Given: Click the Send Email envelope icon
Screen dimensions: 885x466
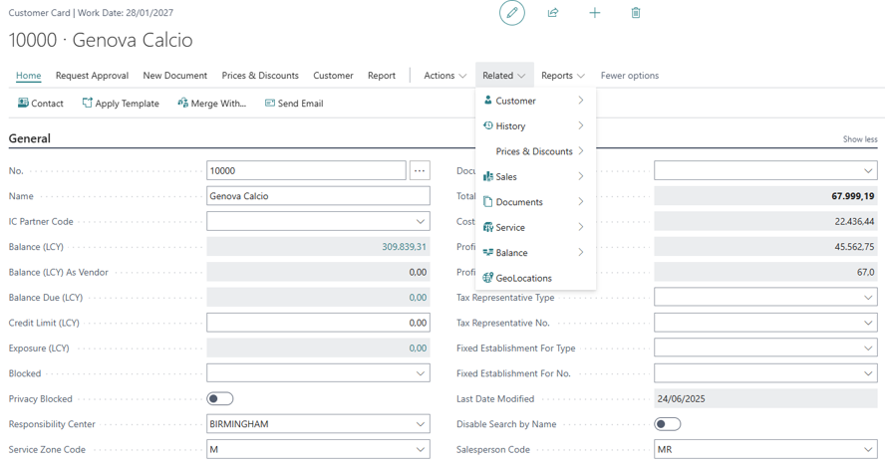Looking at the screenshot, I should click(270, 104).
